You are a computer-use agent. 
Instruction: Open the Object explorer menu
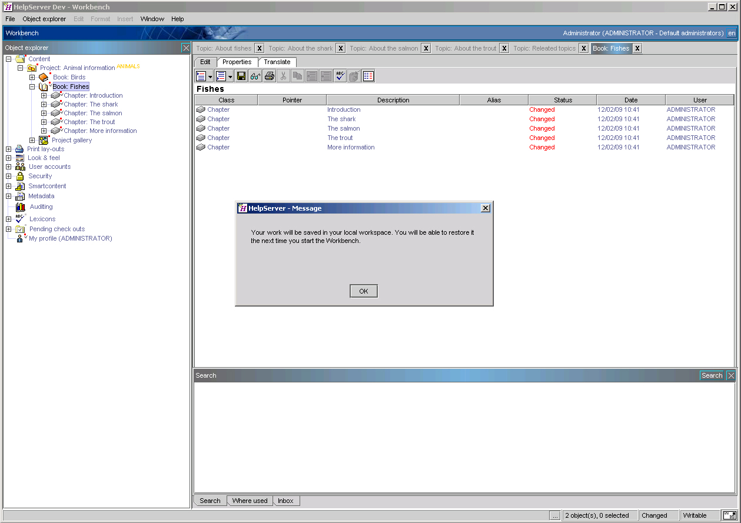click(44, 19)
